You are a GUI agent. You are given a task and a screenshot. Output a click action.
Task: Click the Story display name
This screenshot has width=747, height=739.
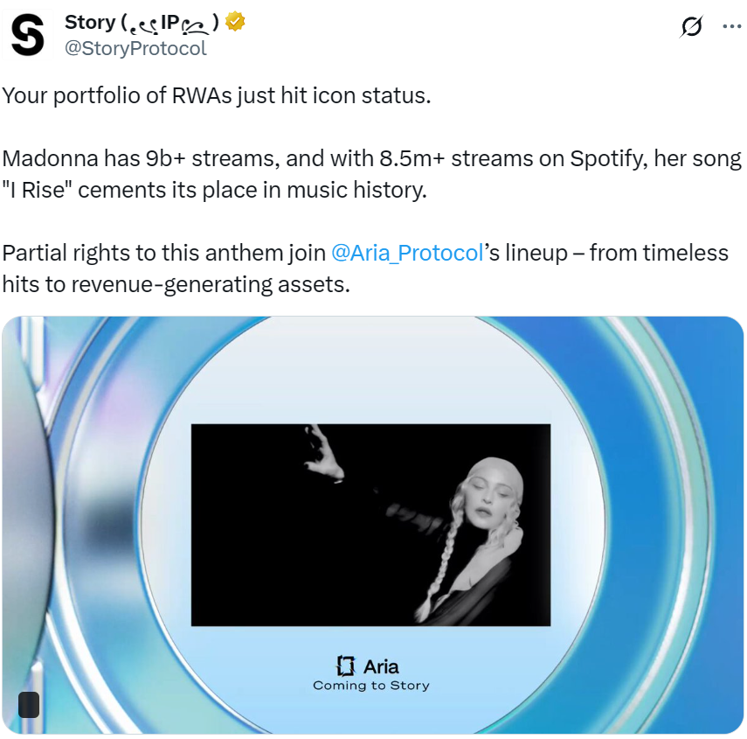[x=90, y=22]
